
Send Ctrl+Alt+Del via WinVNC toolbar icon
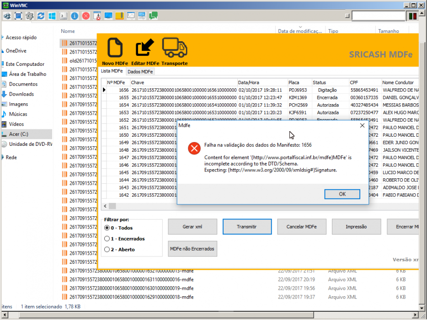pyautogui.click(x=7, y=16)
